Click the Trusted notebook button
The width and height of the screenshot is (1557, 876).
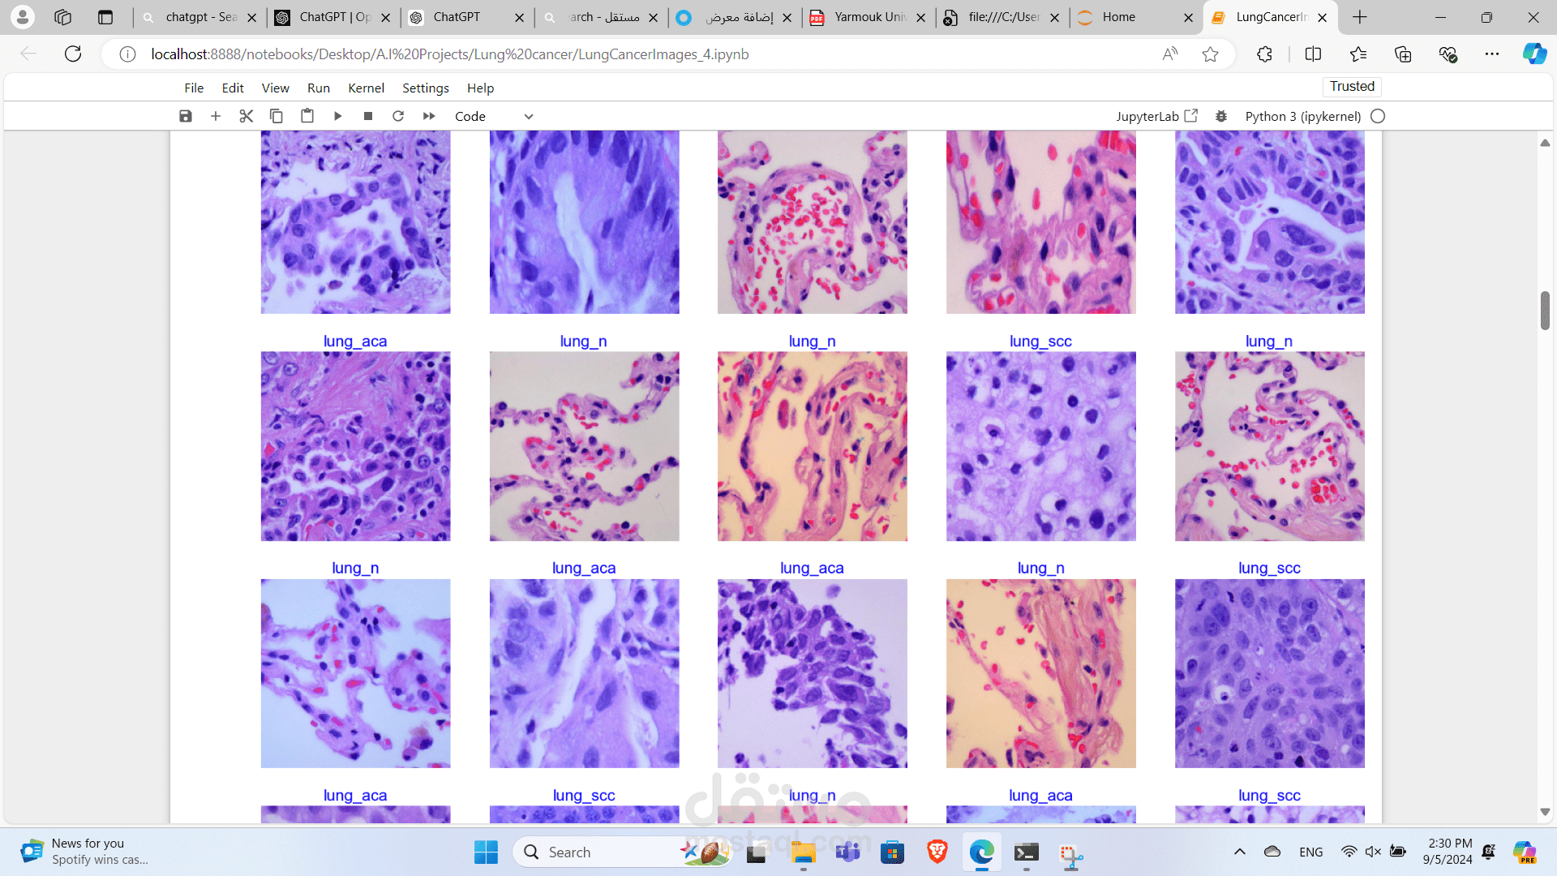pos(1352,86)
